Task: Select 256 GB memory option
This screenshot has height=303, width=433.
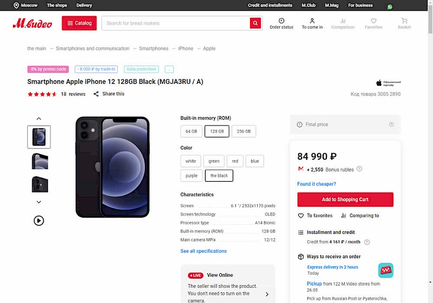Action: click(244, 131)
